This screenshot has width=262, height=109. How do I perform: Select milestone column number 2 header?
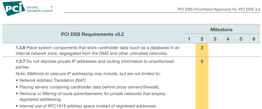pos(202,39)
